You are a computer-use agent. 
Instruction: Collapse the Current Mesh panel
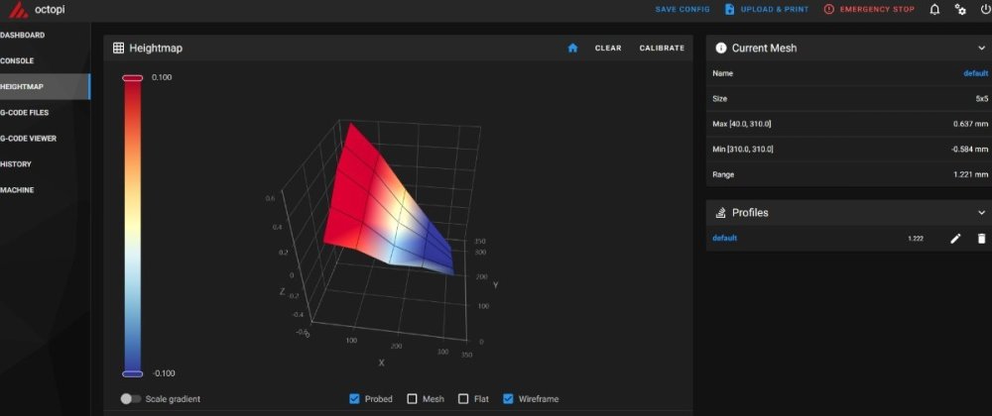pyautogui.click(x=981, y=48)
